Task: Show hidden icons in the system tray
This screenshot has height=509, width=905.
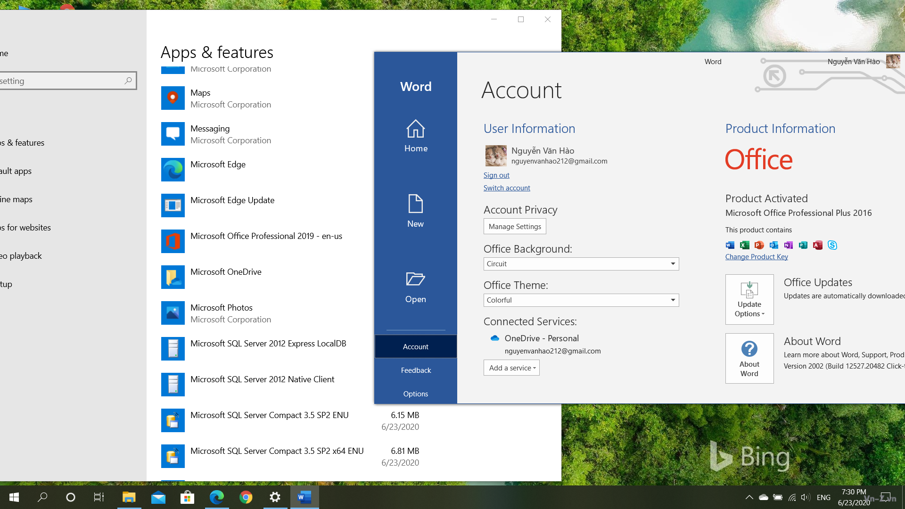Action: click(x=749, y=497)
